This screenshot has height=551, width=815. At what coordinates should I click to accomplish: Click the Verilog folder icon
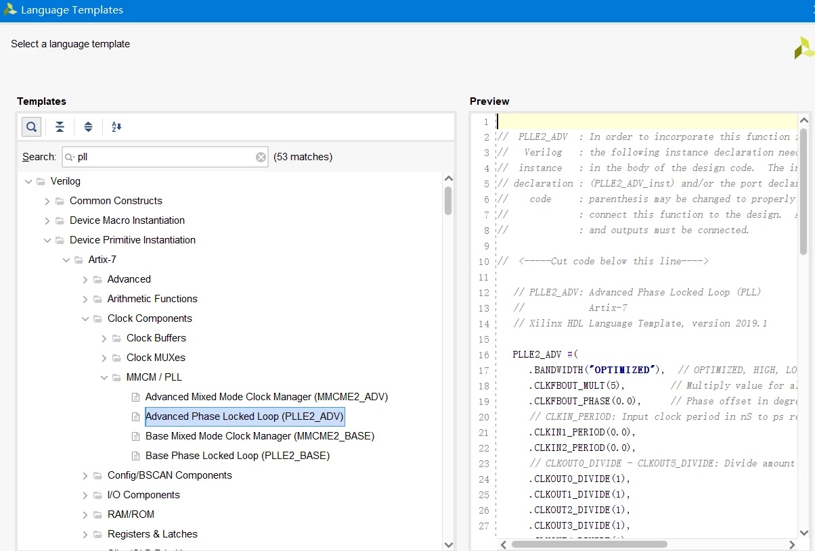pyautogui.click(x=41, y=181)
